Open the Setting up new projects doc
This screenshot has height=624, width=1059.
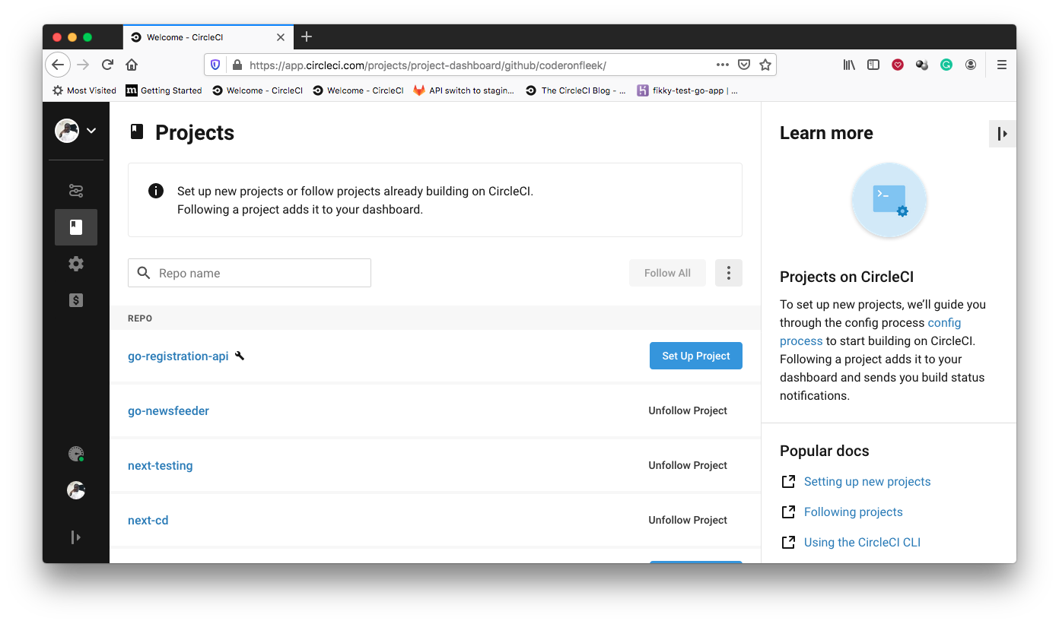(x=867, y=481)
